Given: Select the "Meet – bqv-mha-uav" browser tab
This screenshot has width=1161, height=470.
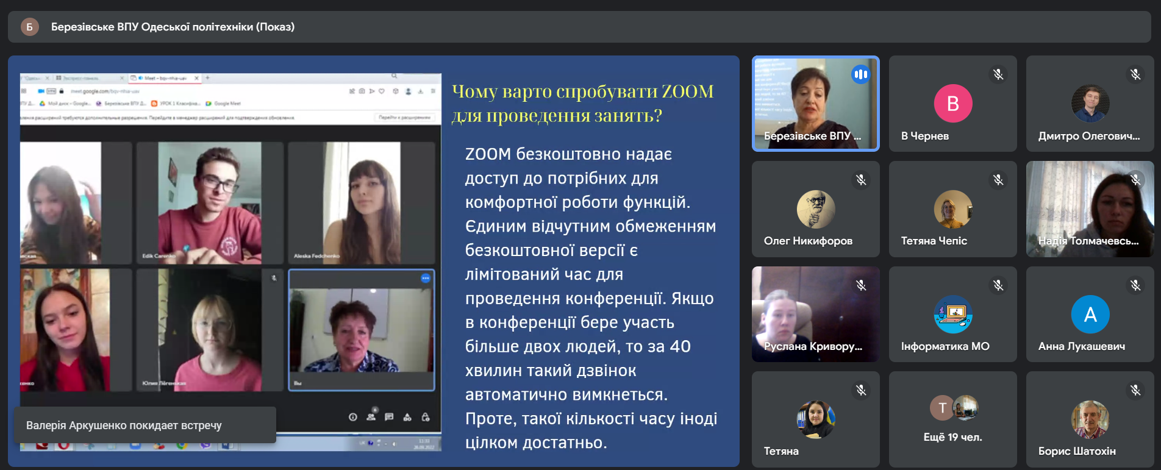Looking at the screenshot, I should (x=165, y=78).
